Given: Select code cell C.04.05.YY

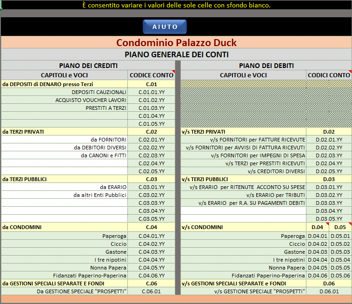Looking at the screenshot, I should [x=152, y=268].
